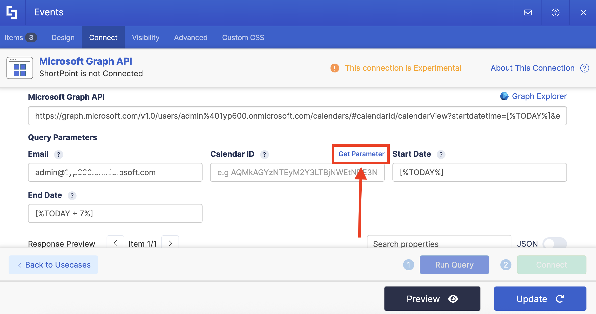Toggle the JSON switch

point(554,243)
